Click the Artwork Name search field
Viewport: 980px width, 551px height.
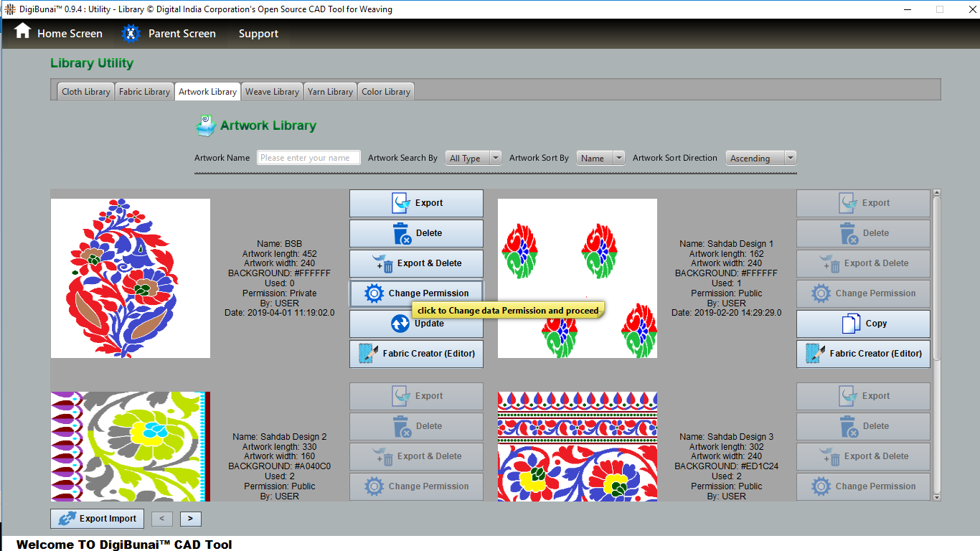coord(308,158)
